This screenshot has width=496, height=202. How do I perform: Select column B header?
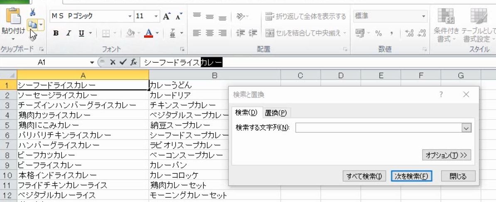(214, 75)
